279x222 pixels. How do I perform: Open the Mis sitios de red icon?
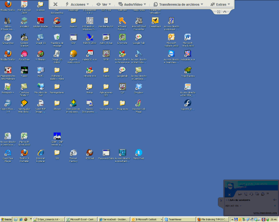(41, 90)
